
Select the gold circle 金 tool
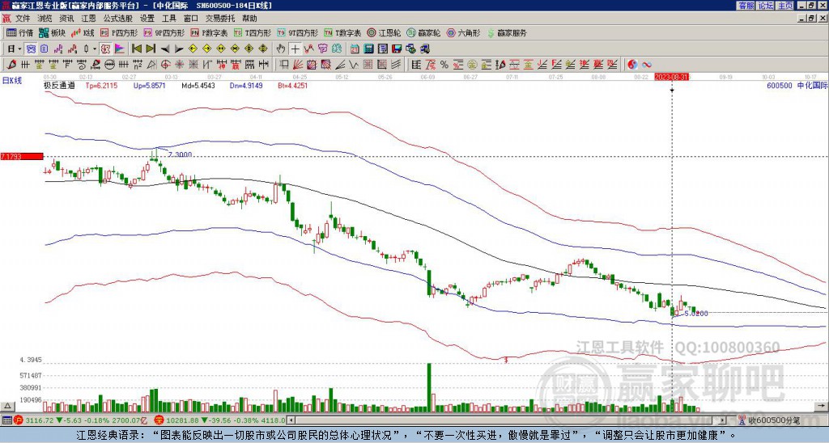(x=472, y=65)
